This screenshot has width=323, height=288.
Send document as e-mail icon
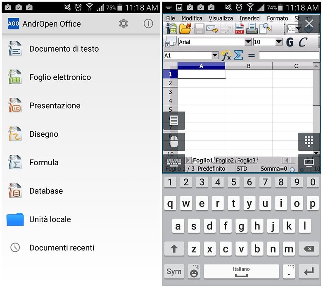pyautogui.click(x=212, y=29)
